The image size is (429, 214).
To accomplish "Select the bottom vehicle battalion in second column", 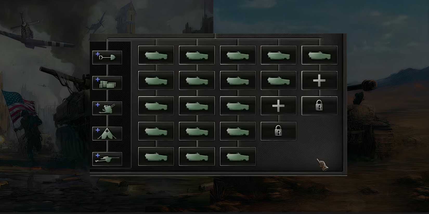I will click(x=197, y=157).
